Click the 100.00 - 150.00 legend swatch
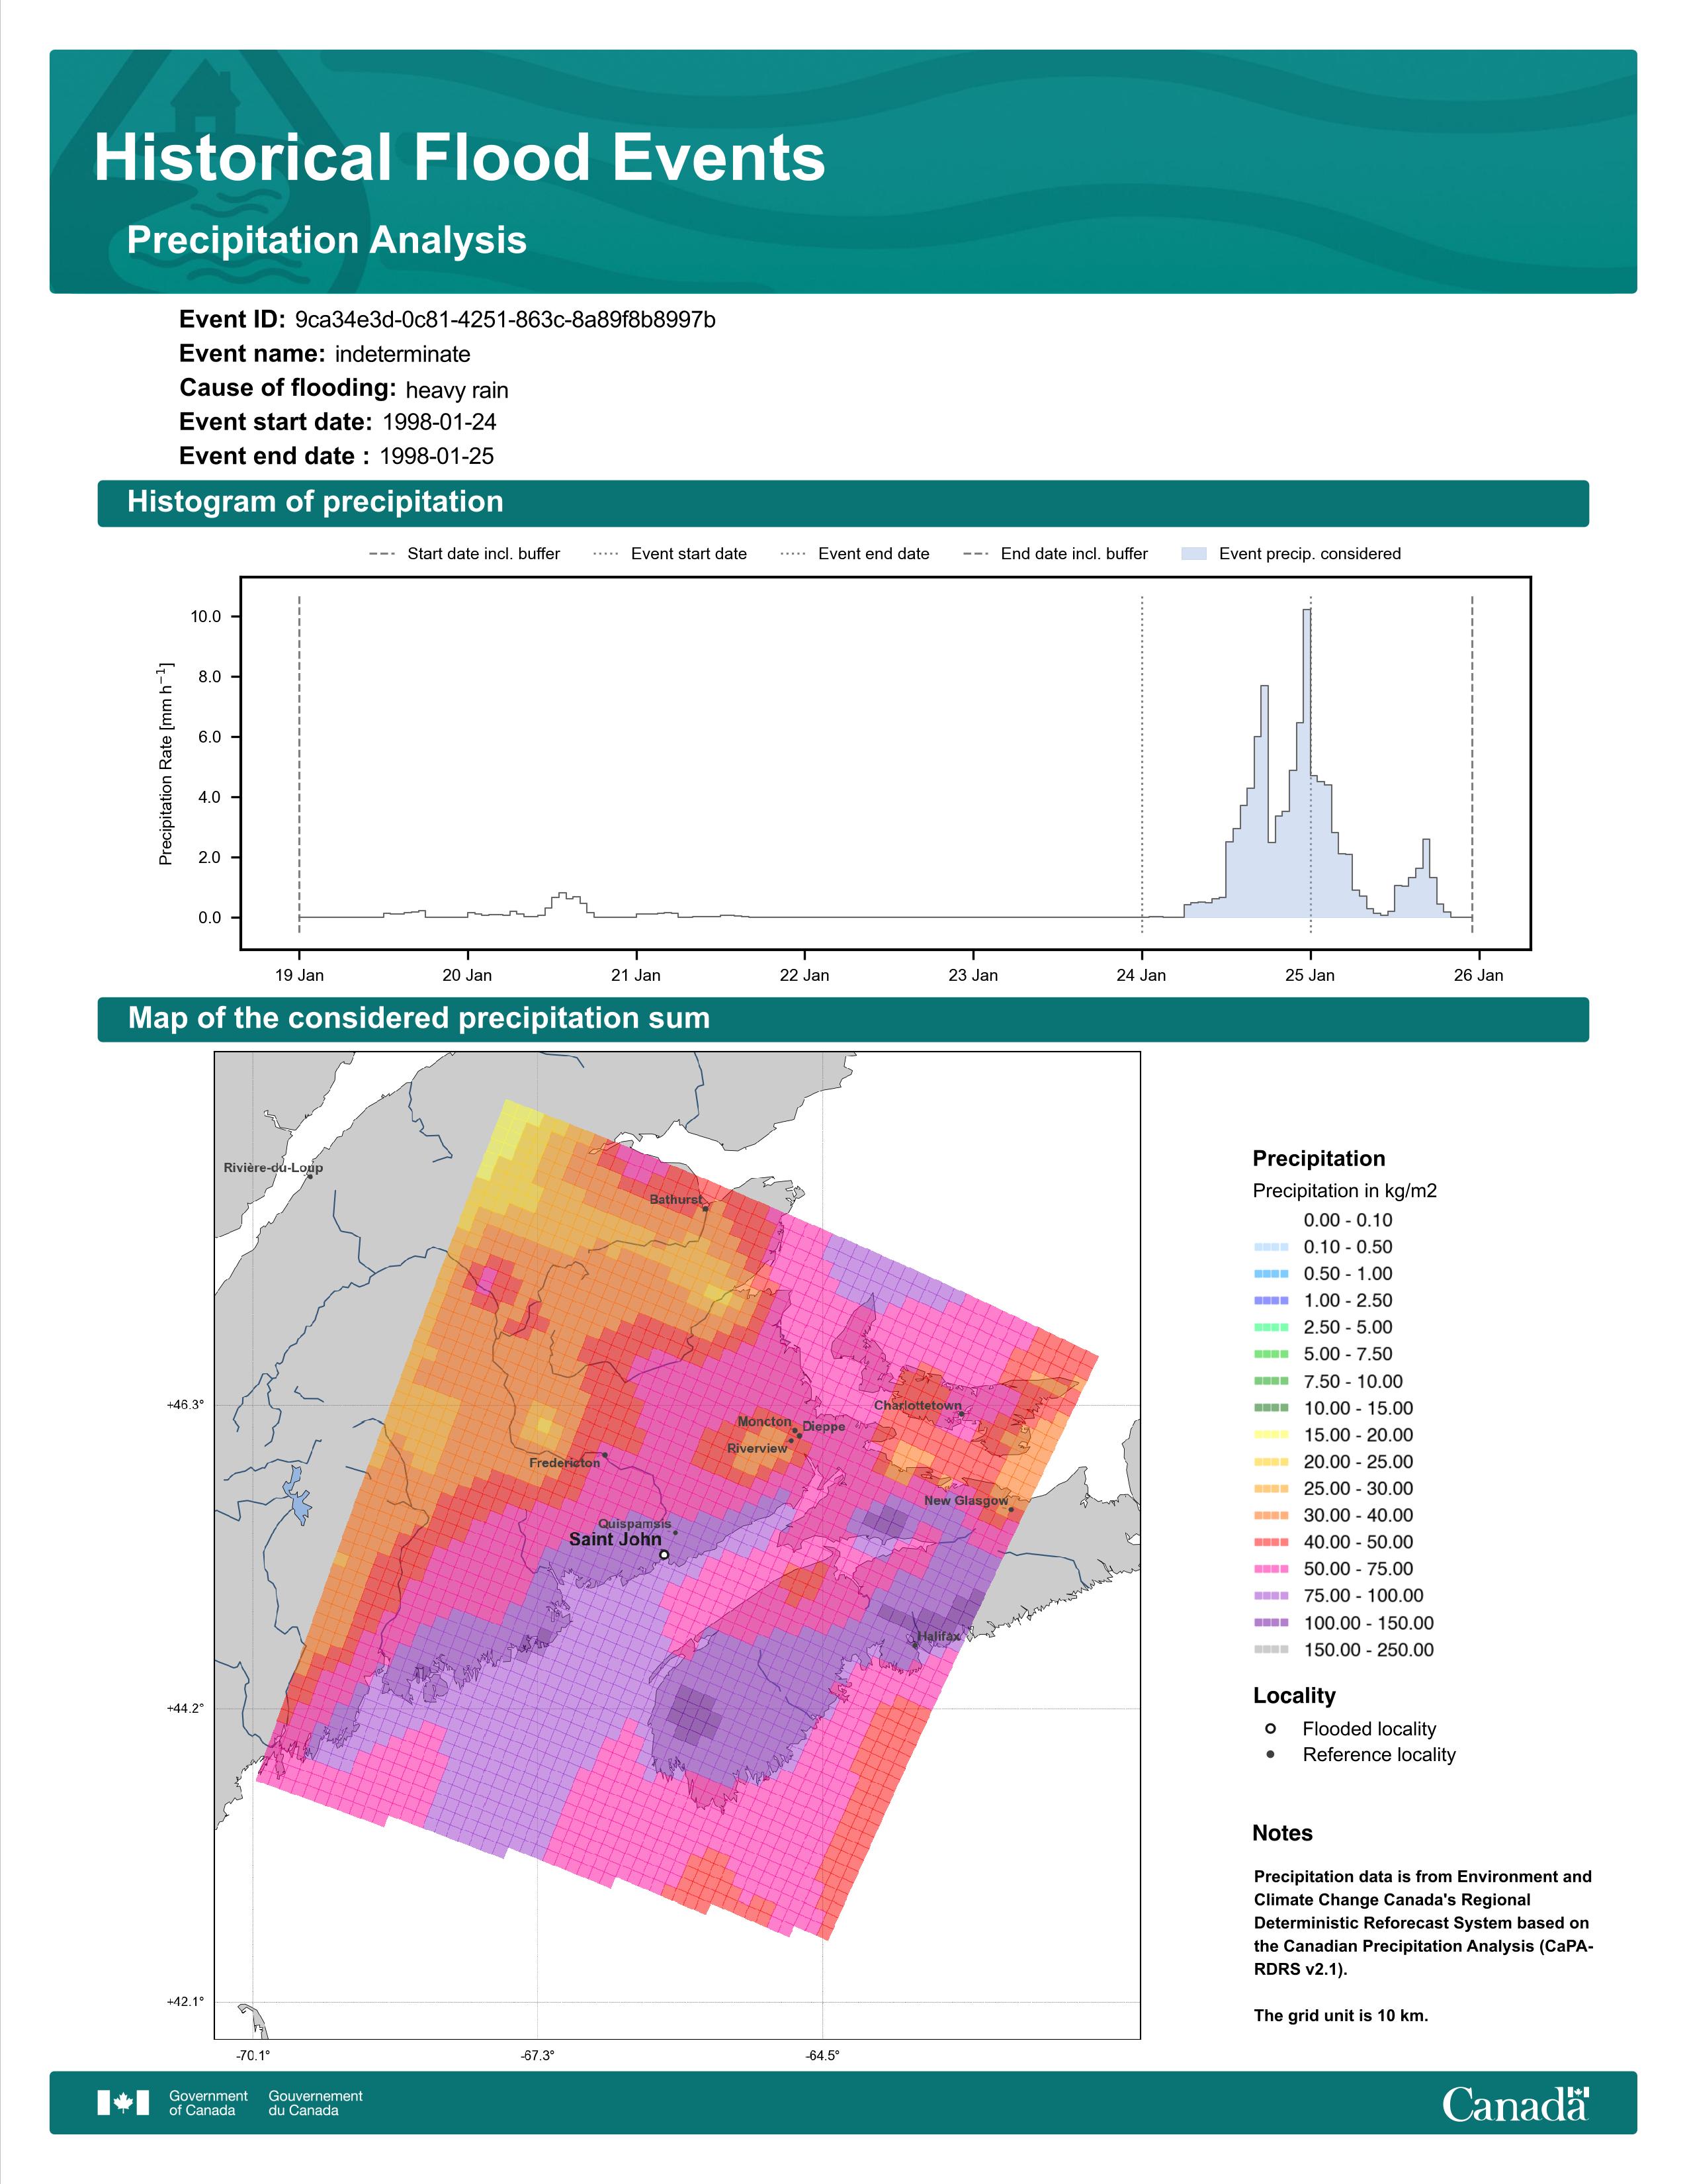The image size is (1687, 2184). click(x=1272, y=1623)
